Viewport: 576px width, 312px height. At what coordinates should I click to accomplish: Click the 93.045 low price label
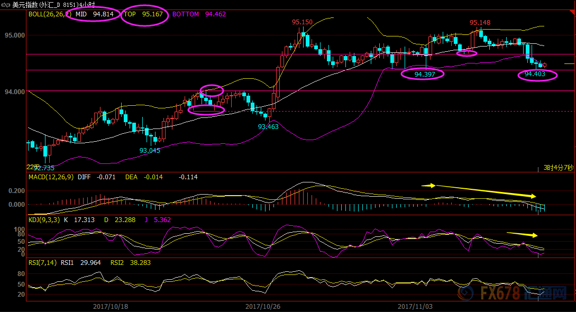click(x=150, y=151)
